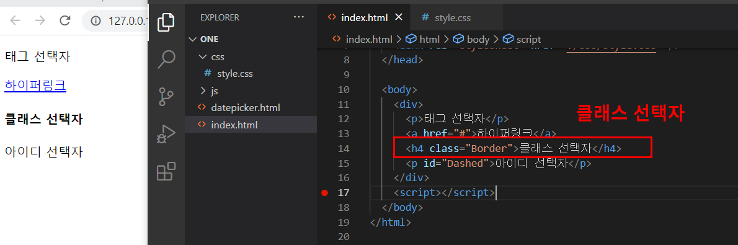Click line number 14 in the gutter
The image size is (738, 245).
(344, 149)
